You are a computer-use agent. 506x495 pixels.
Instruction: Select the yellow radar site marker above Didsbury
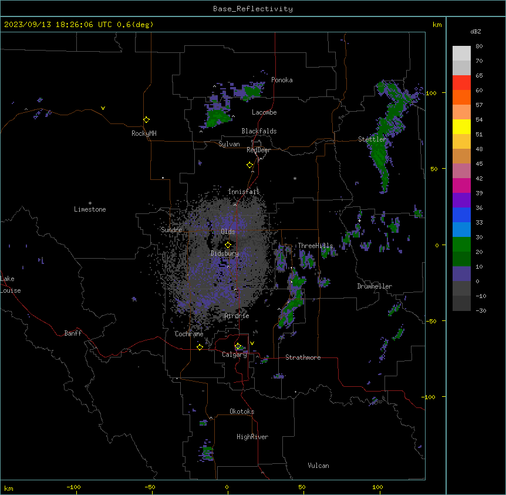pos(228,245)
